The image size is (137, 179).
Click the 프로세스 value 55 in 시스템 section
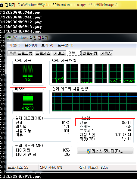(x=129, y=131)
